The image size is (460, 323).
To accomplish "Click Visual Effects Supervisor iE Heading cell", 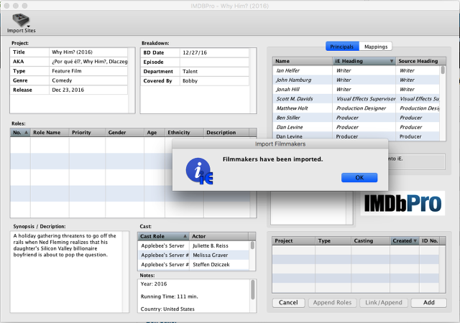I will [364, 99].
